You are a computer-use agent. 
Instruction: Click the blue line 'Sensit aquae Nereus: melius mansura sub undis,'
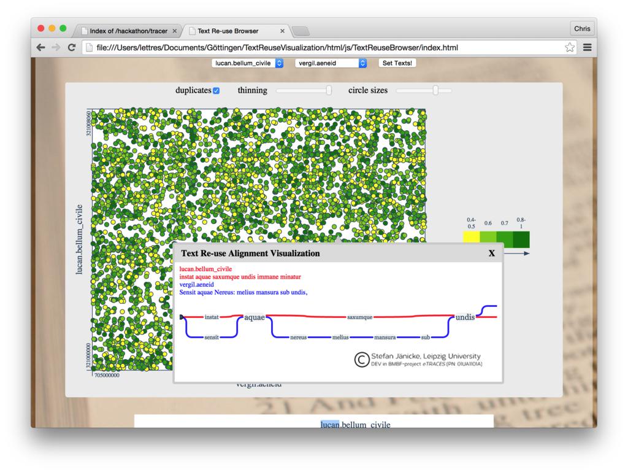pyautogui.click(x=243, y=293)
